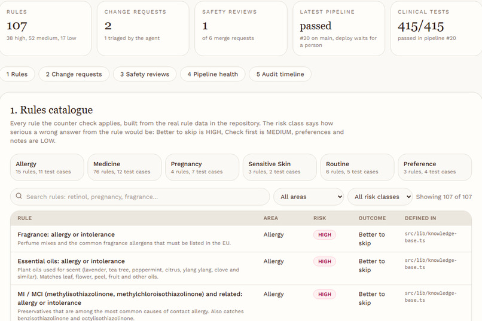Click the RISK column header
The width and height of the screenshot is (482, 321).
point(320,218)
